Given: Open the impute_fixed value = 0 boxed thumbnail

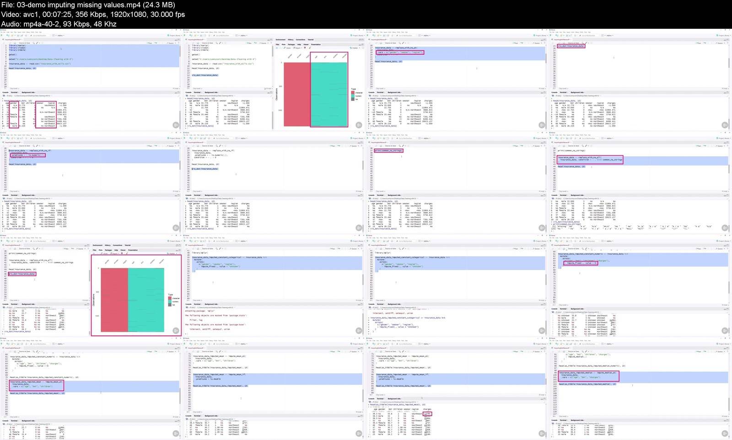Looking at the screenshot, I should (x=640, y=285).
